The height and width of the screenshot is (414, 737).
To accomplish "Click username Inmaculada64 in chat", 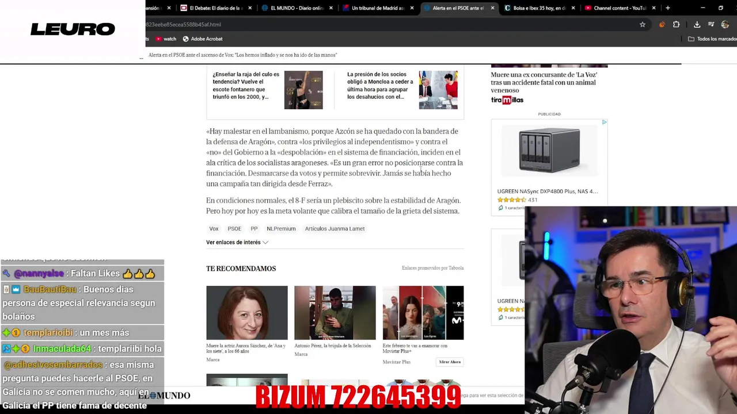I will coord(62,349).
